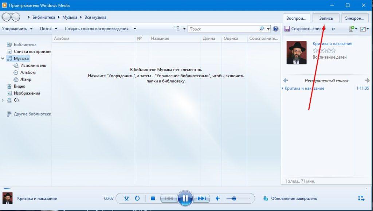This screenshot has width=373, height=211.
Task: Show more list commands via double chevron
Action: (333, 29)
